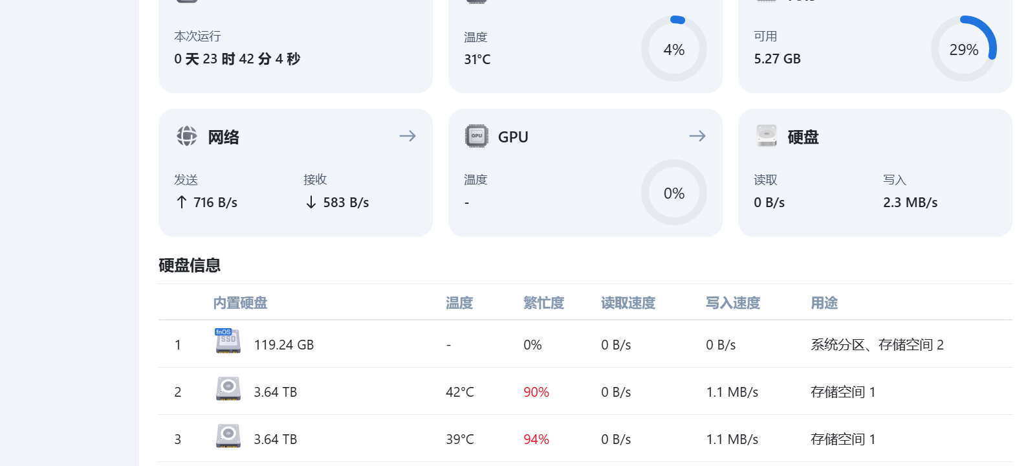Click the red 94% busy value

pos(536,439)
